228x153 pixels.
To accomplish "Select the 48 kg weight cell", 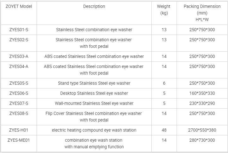I will point(164,130).
